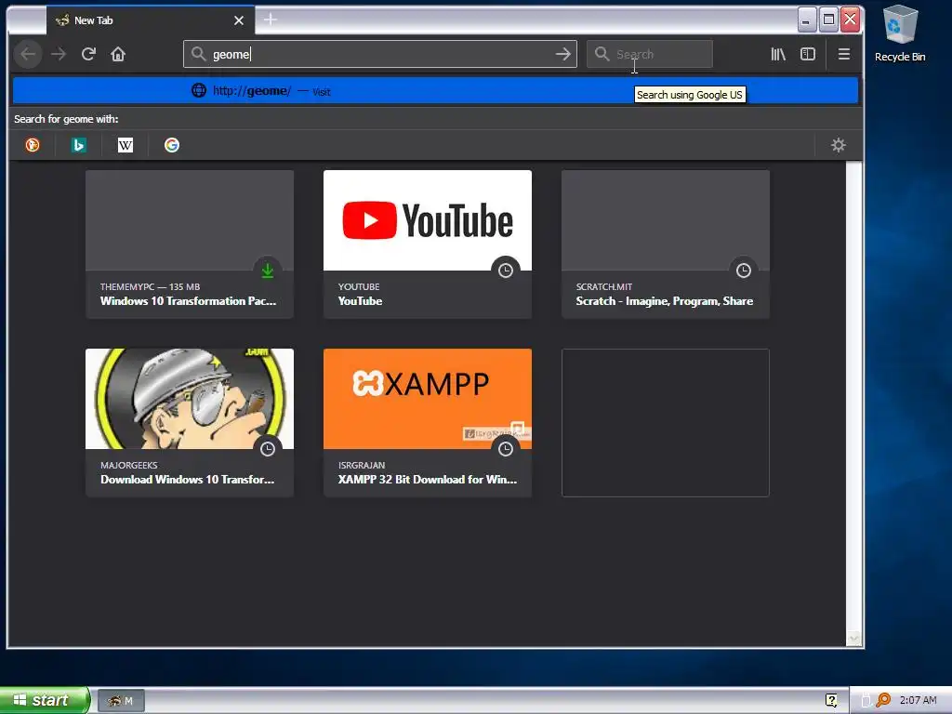Click the history clock badge on MajorGeeks tile
This screenshot has width=952, height=714.
[268, 449]
